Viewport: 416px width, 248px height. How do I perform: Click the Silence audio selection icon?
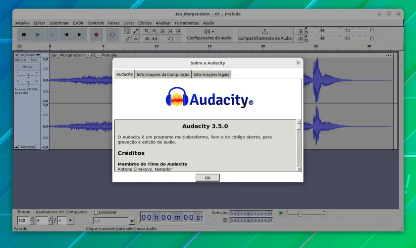coord(155,39)
